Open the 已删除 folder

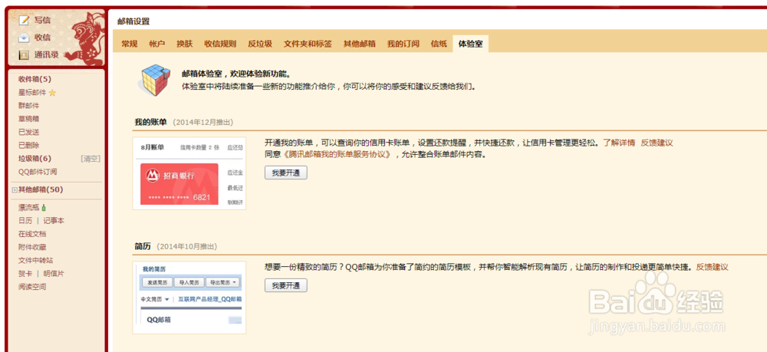(29, 145)
